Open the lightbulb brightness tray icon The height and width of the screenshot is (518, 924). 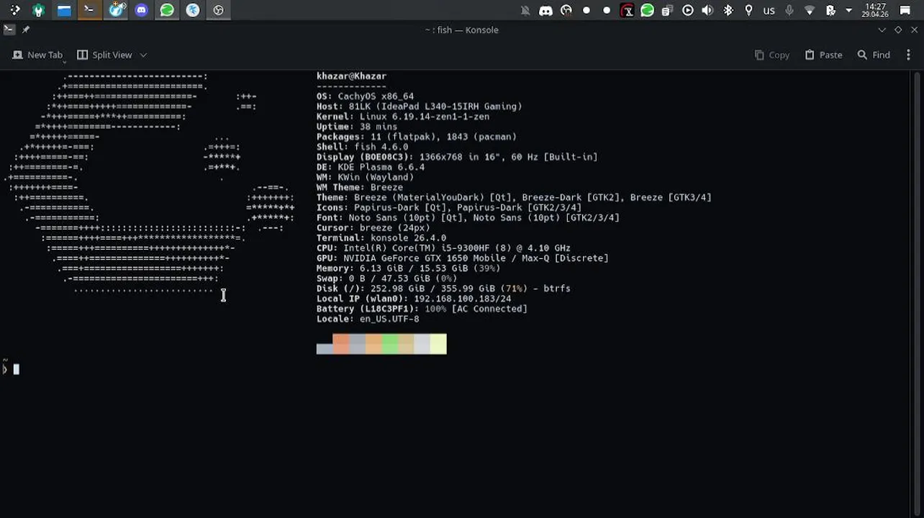pos(748,10)
